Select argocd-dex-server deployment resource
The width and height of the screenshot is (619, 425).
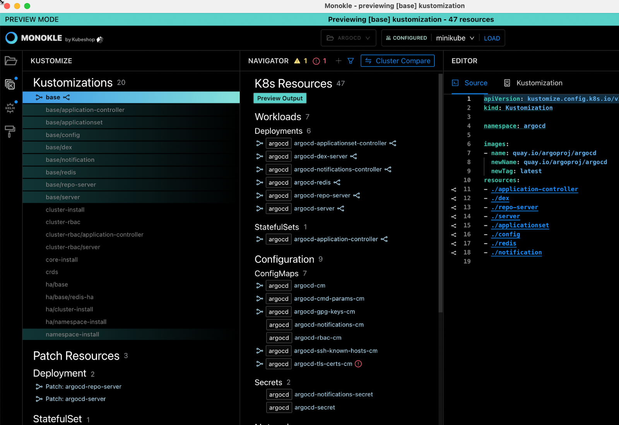(321, 156)
